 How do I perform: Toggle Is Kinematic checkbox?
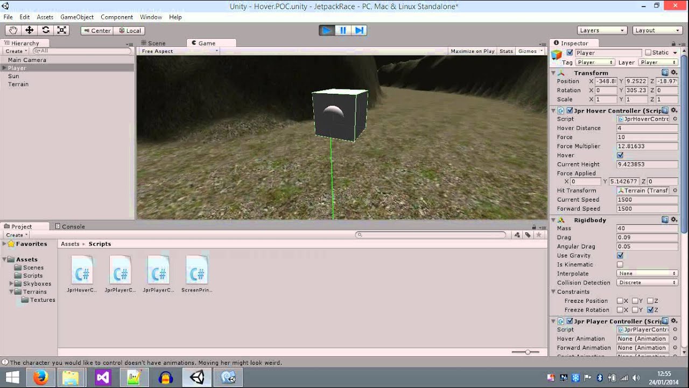[x=620, y=265]
